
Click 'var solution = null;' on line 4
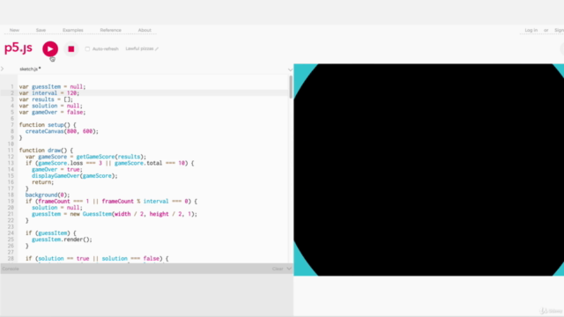(x=51, y=106)
